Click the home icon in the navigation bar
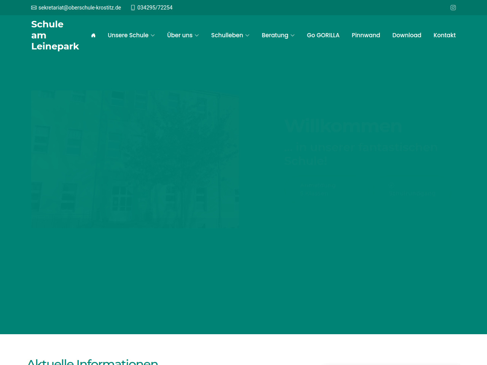The image size is (487, 365). [x=93, y=35]
